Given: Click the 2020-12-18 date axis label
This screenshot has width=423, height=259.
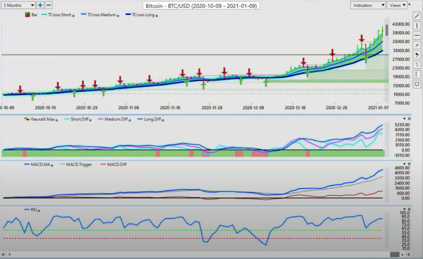Looking at the screenshot, I should [x=295, y=108].
